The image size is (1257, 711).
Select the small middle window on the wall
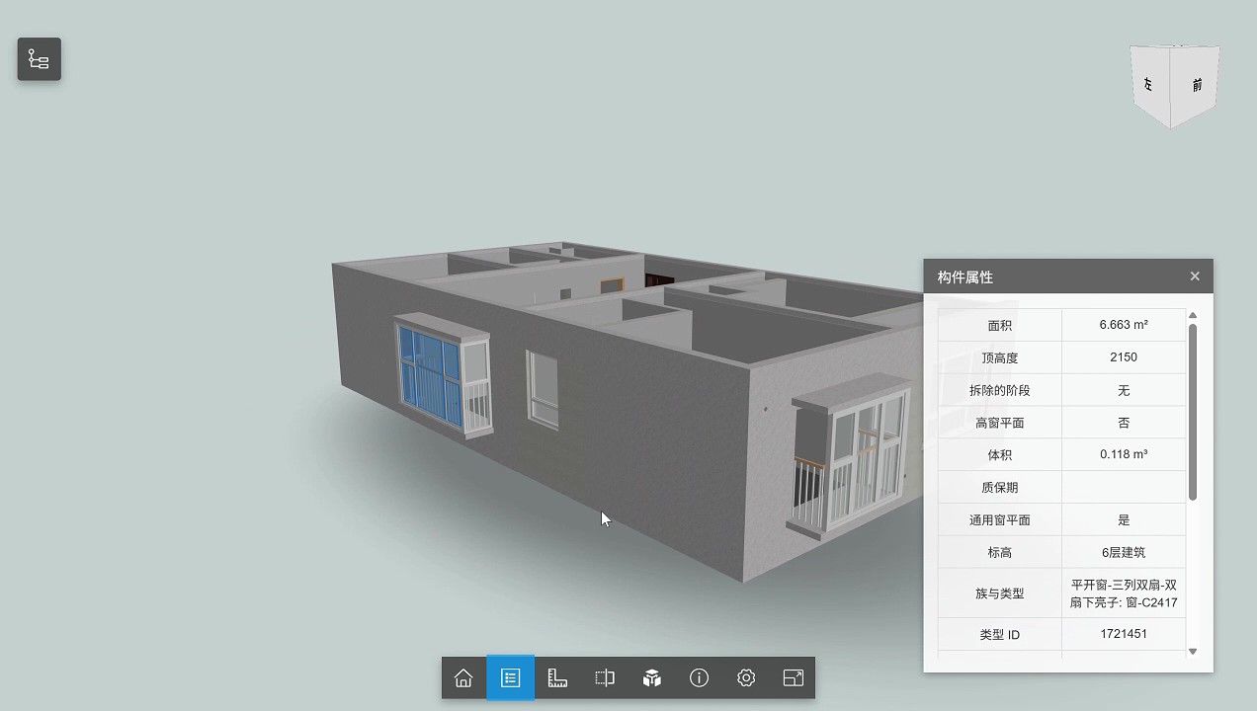coord(542,389)
